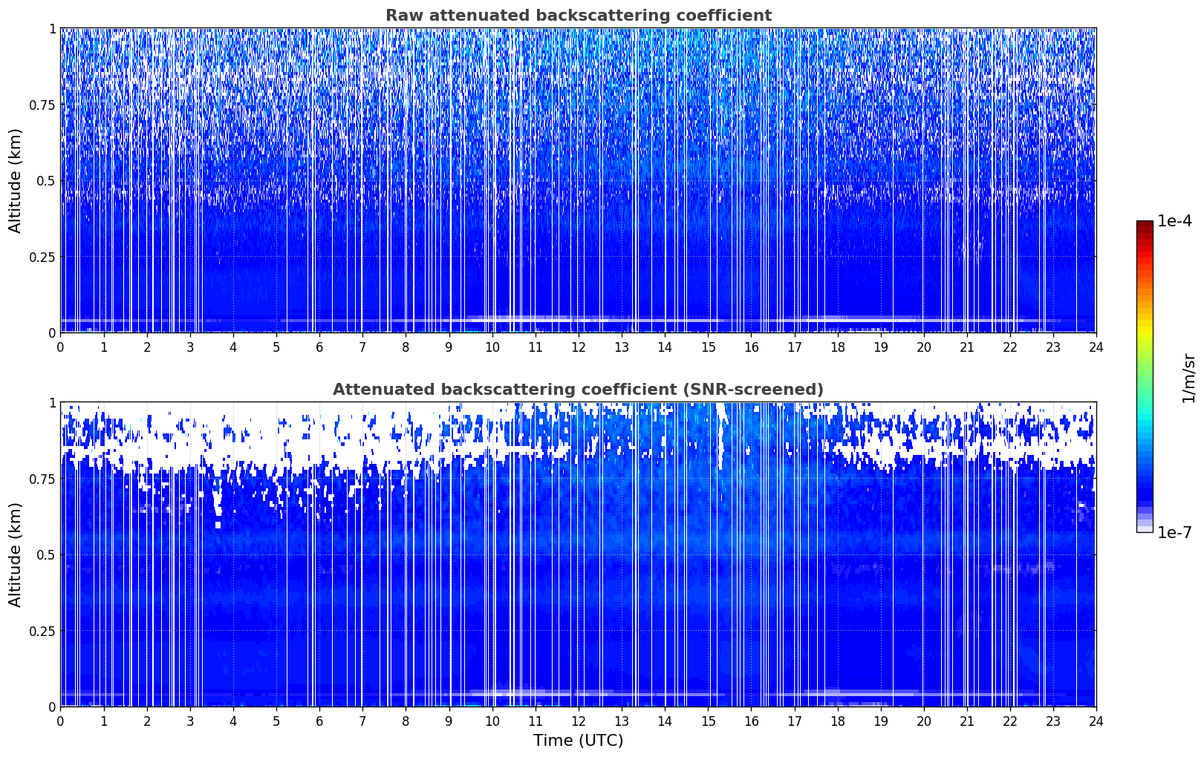Click the color scale bar

pyautogui.click(x=1145, y=377)
